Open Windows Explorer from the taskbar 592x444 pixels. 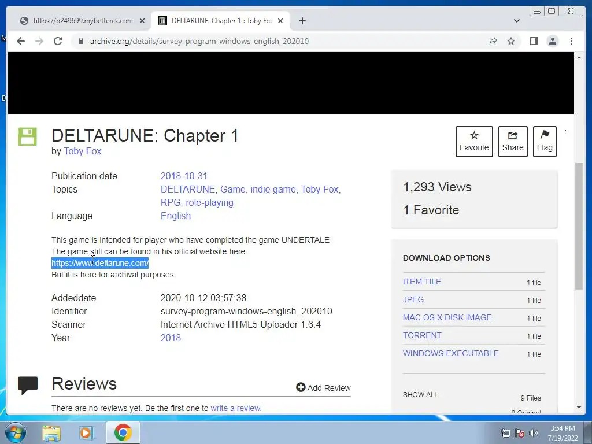click(x=51, y=432)
